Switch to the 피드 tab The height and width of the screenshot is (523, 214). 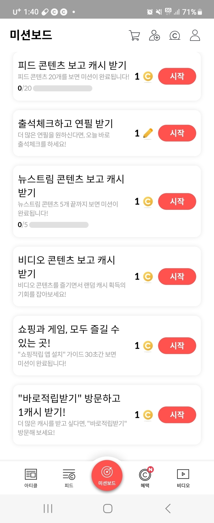click(69, 478)
